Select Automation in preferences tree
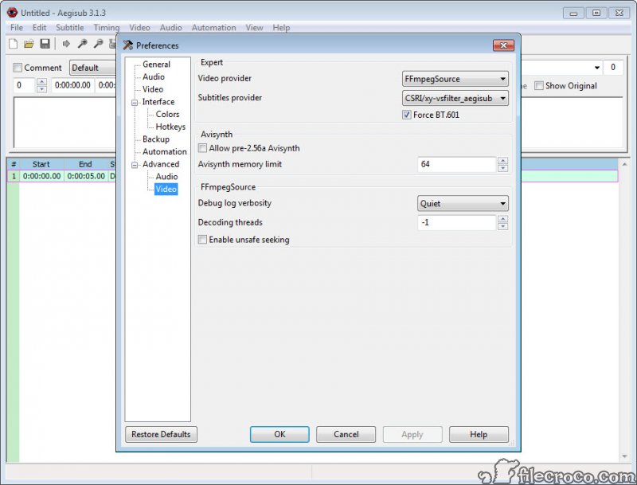The image size is (637, 485). tap(165, 151)
